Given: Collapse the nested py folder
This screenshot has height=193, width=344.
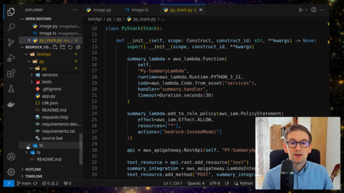Looking at the screenshot, I should click(32, 68).
